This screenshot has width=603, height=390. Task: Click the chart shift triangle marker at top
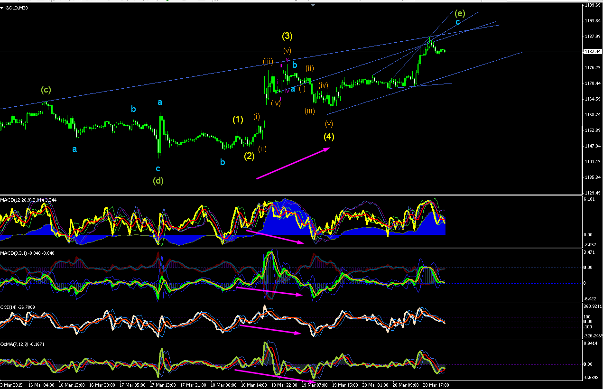[x=313, y=5]
